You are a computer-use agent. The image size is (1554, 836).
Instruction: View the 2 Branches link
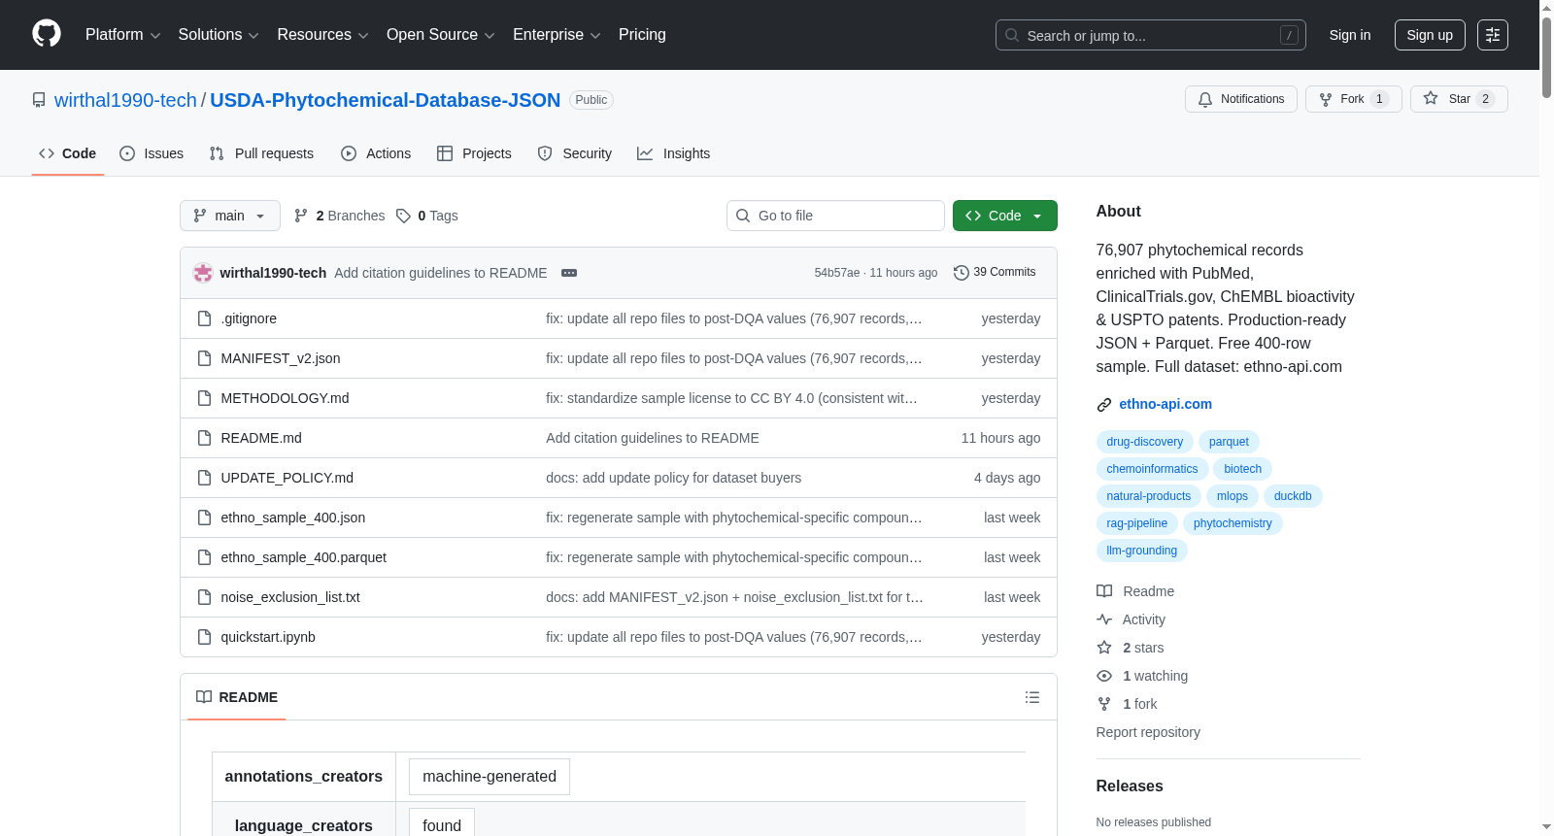coord(339,216)
